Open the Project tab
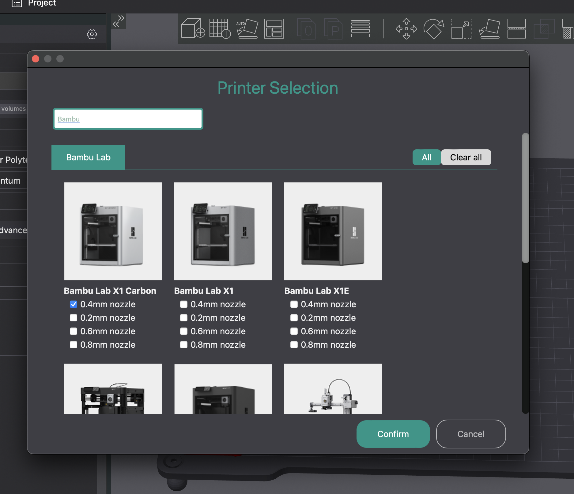Image resolution: width=574 pixels, height=494 pixels. pyautogui.click(x=42, y=3)
